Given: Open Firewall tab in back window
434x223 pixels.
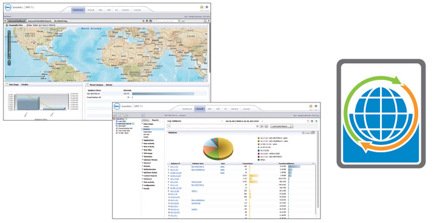Looking at the screenshot, I should pyautogui.click(x=91, y=10).
